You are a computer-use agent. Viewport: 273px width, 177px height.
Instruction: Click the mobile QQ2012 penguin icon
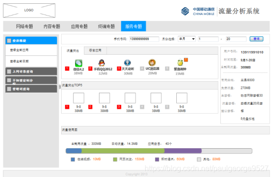(x=102, y=63)
